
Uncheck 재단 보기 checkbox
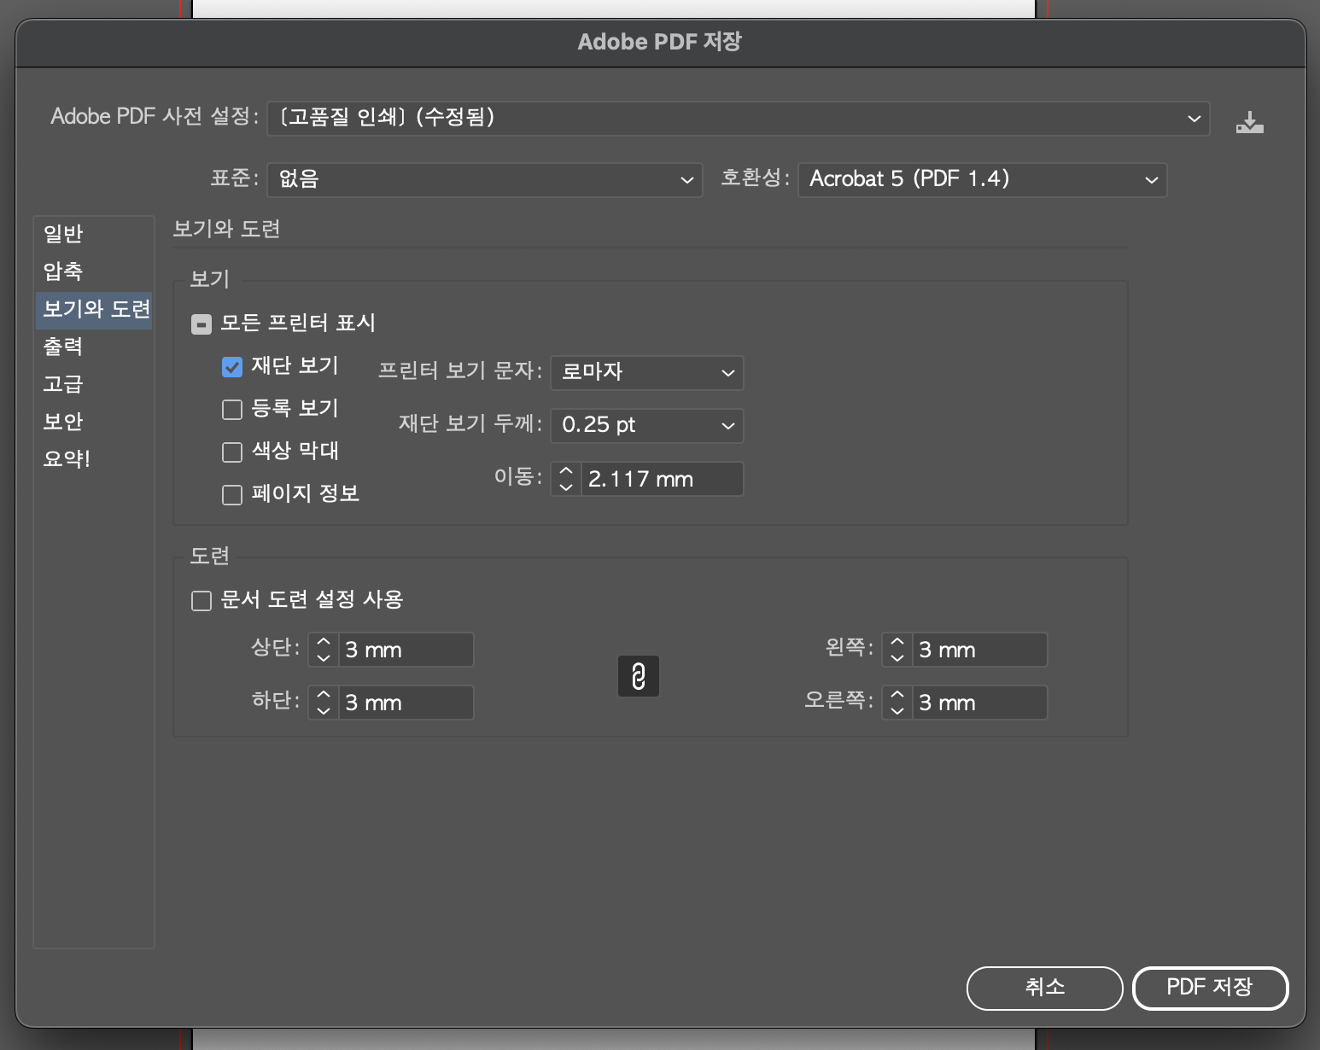(x=232, y=367)
